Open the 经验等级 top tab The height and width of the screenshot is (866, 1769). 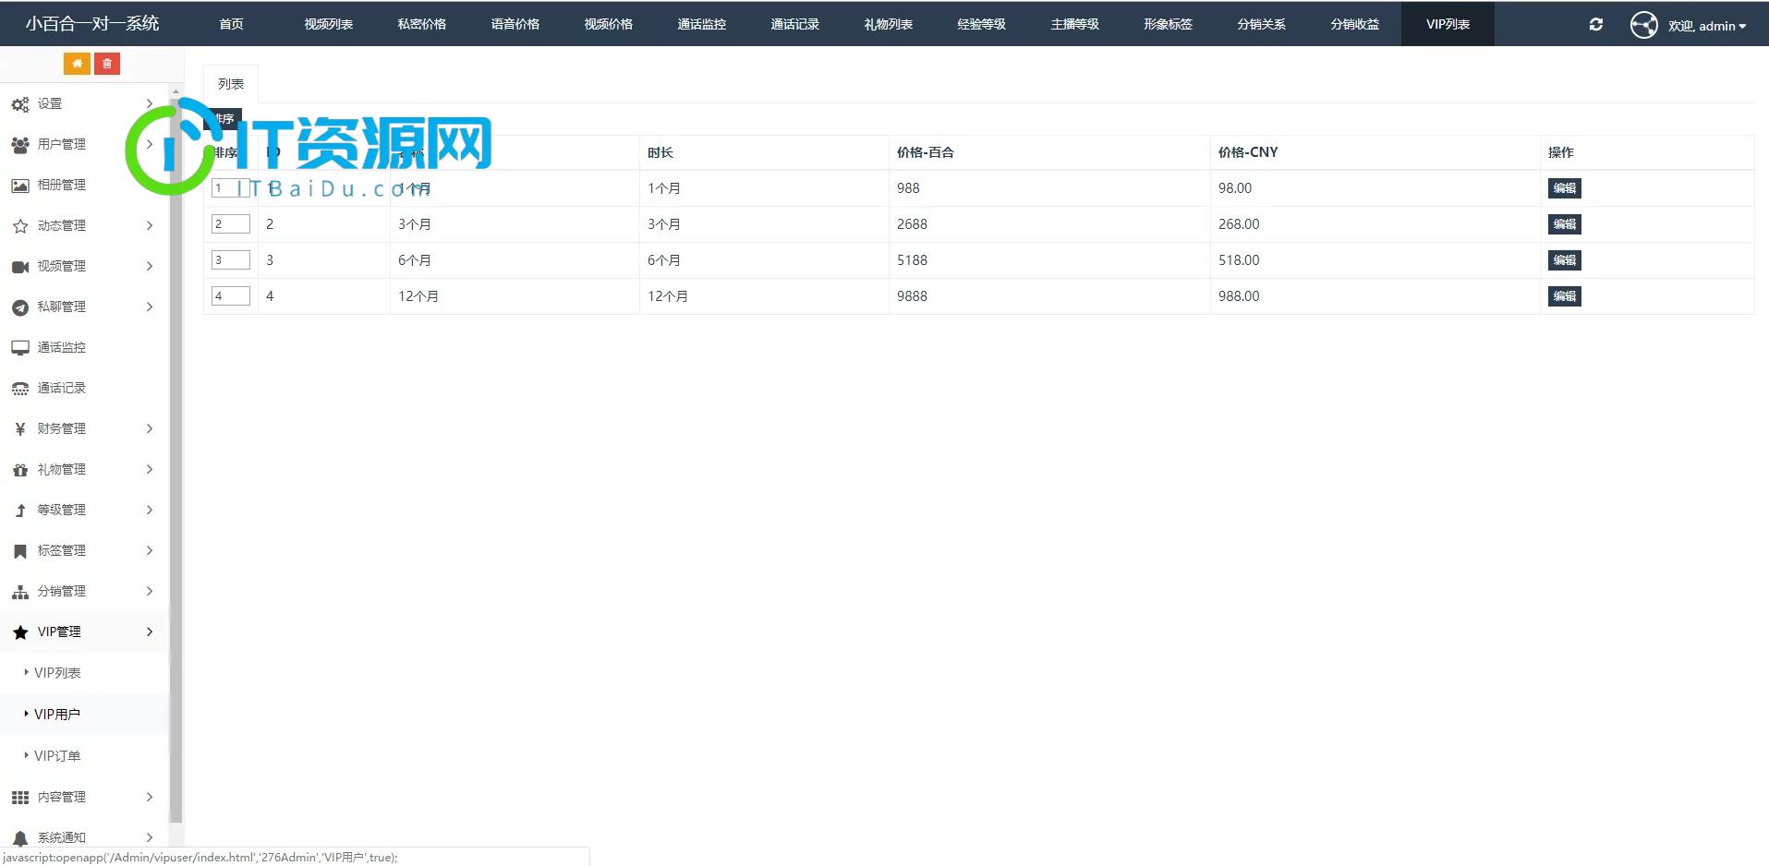tap(982, 24)
